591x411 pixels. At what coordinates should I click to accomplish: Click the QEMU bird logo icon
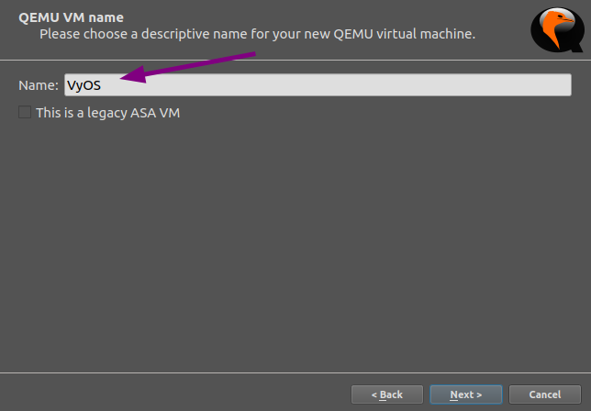[x=556, y=28]
